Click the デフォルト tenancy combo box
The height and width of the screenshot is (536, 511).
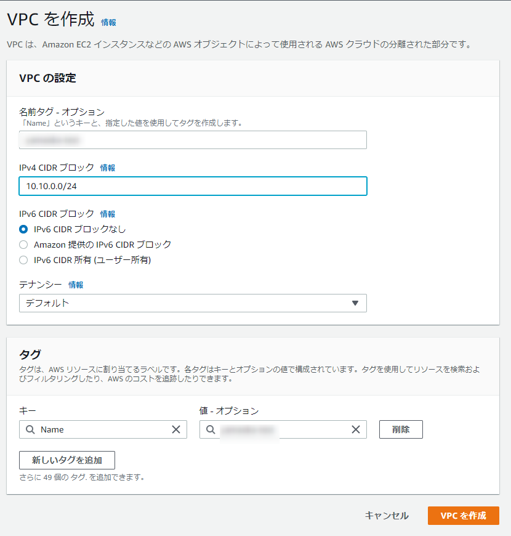click(193, 303)
